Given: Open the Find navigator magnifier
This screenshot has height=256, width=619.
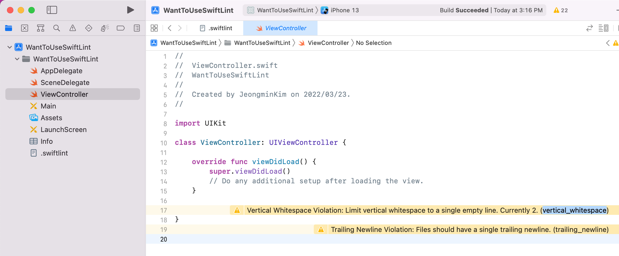Looking at the screenshot, I should (57, 28).
